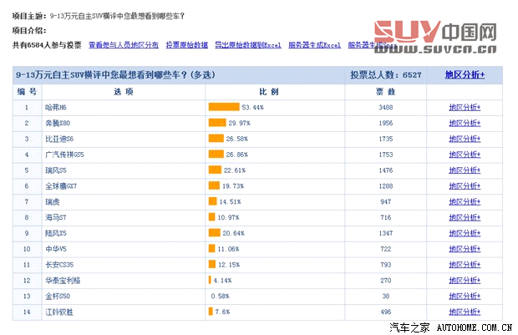Expand 地区分析+ for 金杯S50 row
The height and width of the screenshot is (335, 518).
pos(465,296)
